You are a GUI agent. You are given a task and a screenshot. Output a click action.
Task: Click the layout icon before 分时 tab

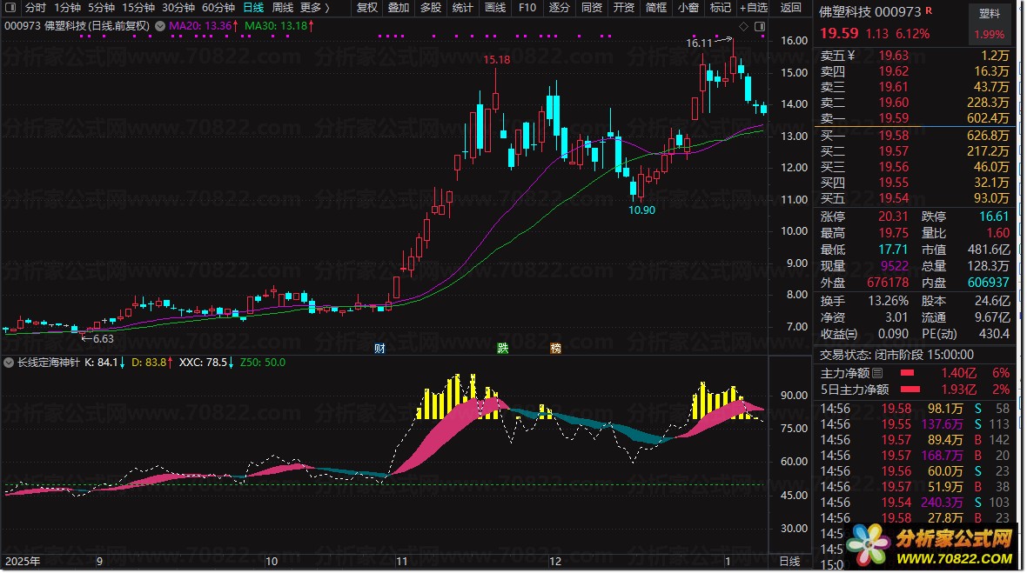[x=10, y=8]
